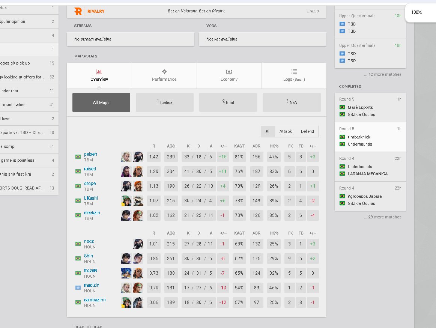Click peixeh's first agent icon
This screenshot has width=436, height=328.
pyautogui.click(x=126, y=157)
